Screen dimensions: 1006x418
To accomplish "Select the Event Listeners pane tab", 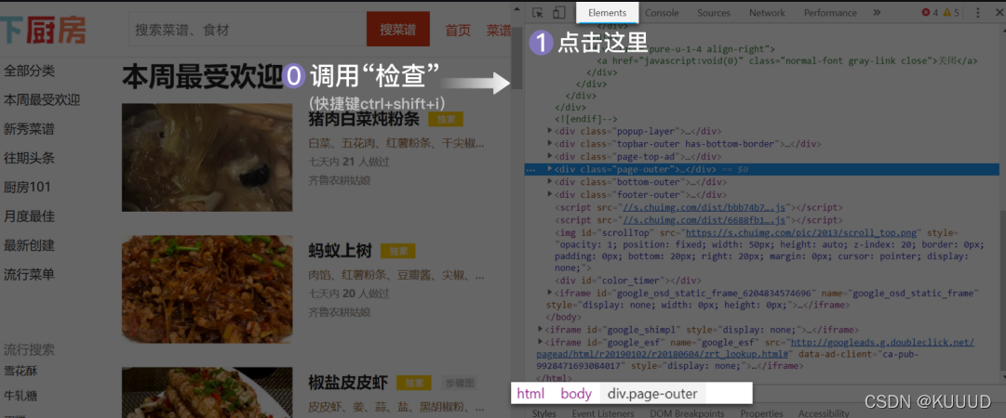I will point(602,413).
